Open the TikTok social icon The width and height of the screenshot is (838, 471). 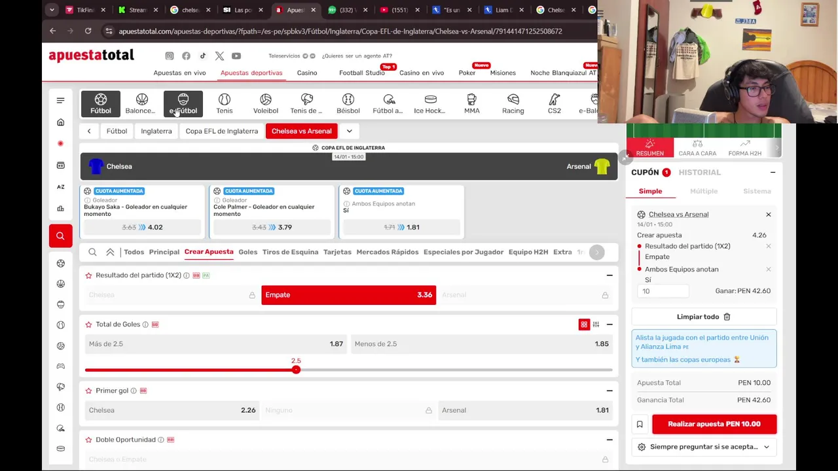coord(203,56)
